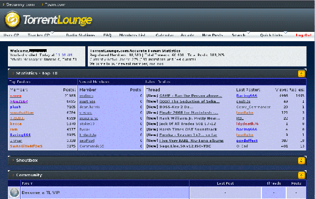Open the Tracker CP dropdown menu

[x=39, y=35]
